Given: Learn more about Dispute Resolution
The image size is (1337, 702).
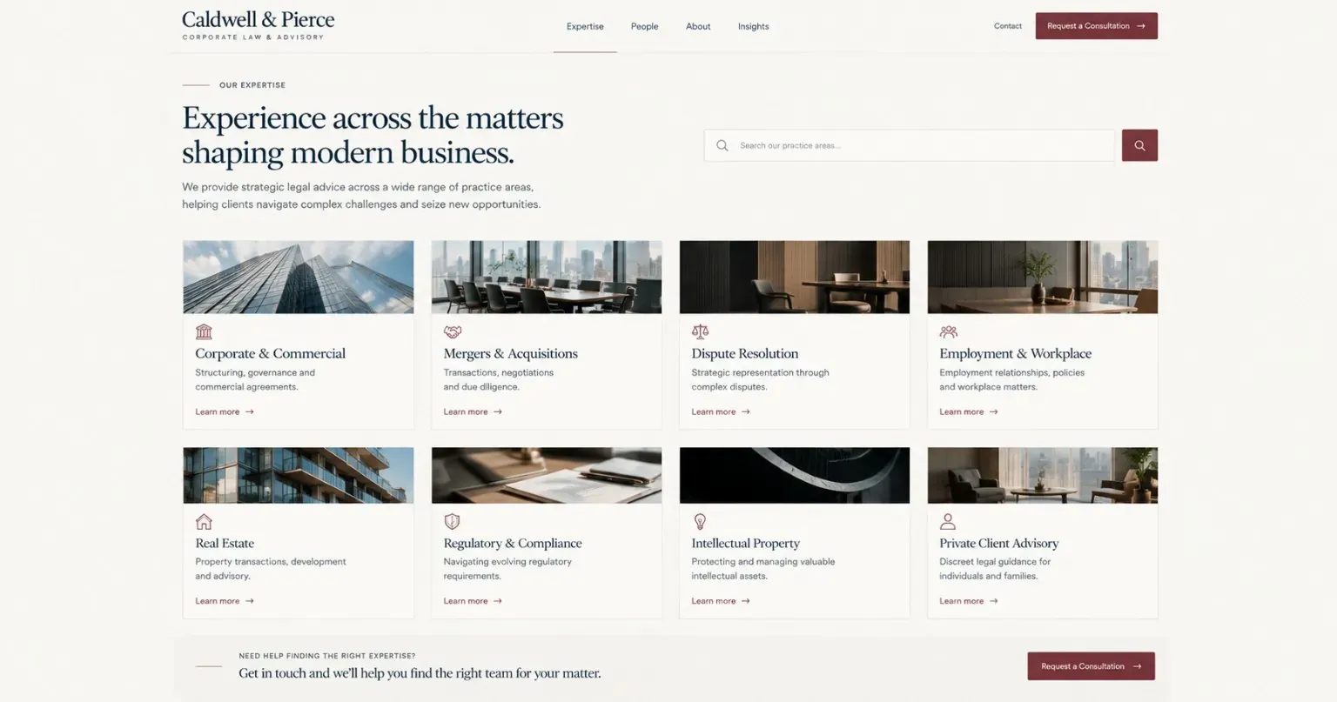Looking at the screenshot, I should pyautogui.click(x=721, y=411).
